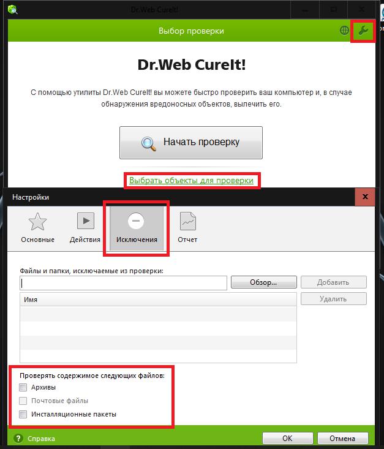Switch to the Основные settings tab

[37, 228]
